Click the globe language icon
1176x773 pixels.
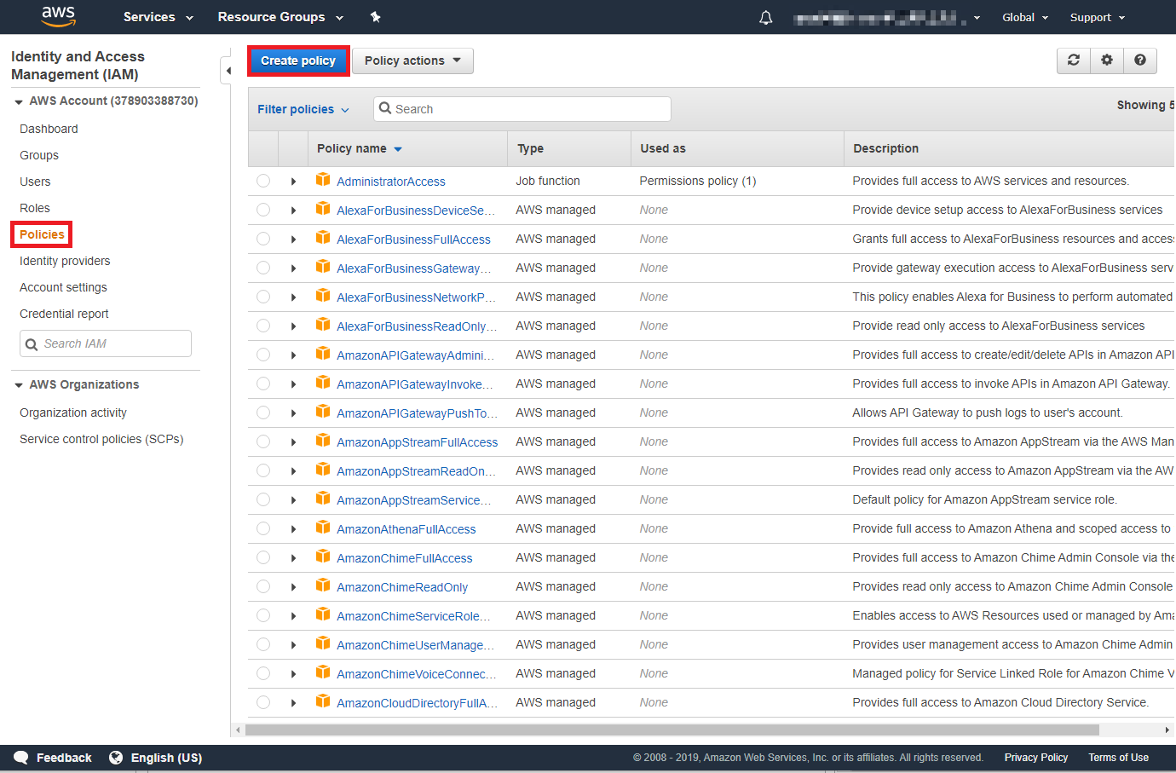[116, 758]
